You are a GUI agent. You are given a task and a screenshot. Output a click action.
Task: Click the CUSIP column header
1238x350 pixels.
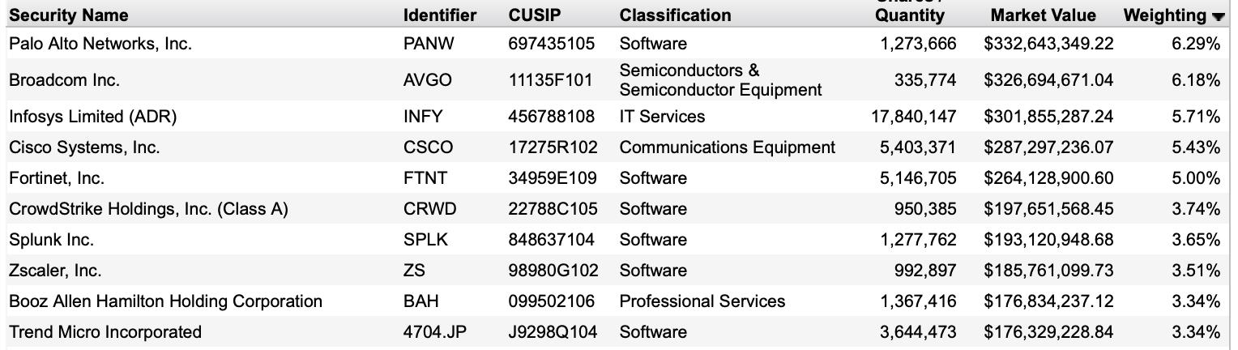(x=535, y=15)
